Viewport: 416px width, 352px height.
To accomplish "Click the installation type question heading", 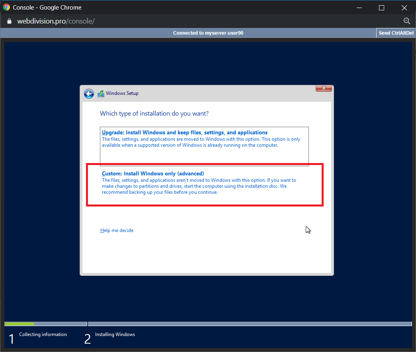I will (x=154, y=114).
